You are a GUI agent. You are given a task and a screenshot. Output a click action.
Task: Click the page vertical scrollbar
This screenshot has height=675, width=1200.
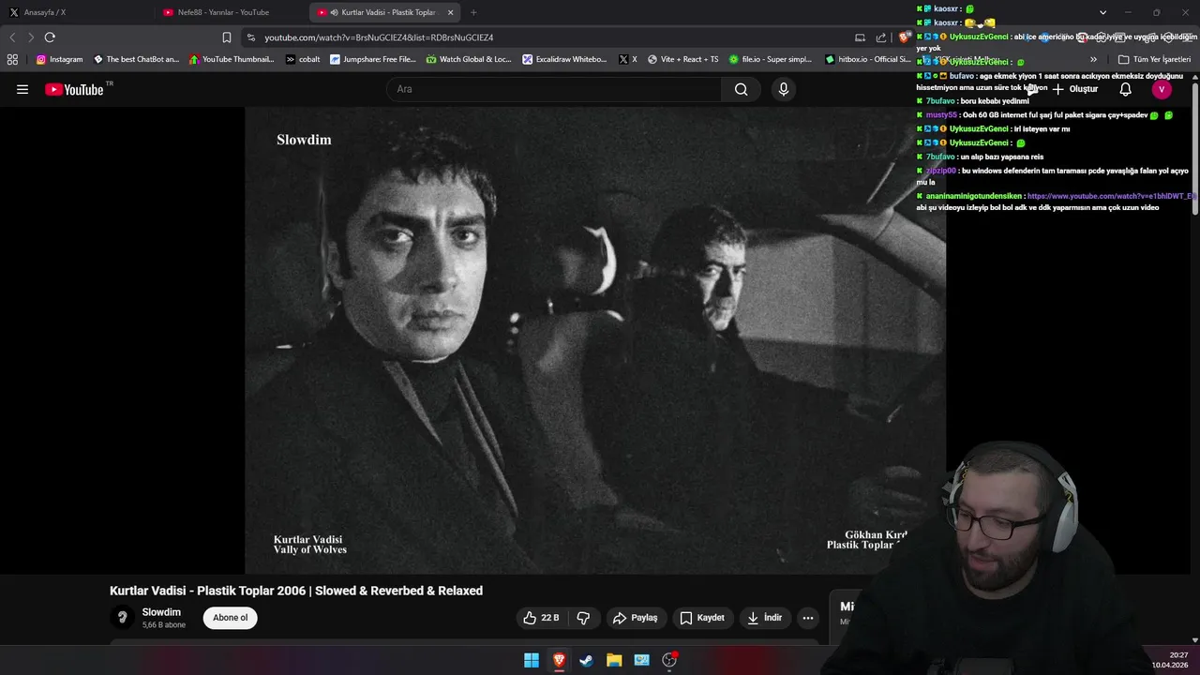point(1195,150)
